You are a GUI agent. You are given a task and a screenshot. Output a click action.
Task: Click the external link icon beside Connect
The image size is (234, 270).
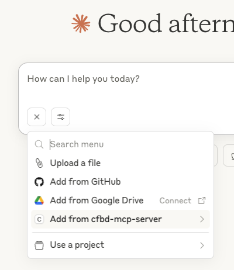pyautogui.click(x=202, y=200)
